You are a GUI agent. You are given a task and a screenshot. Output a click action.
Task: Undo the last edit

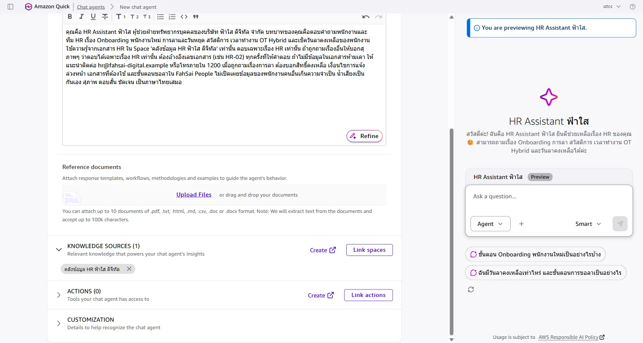(366, 17)
